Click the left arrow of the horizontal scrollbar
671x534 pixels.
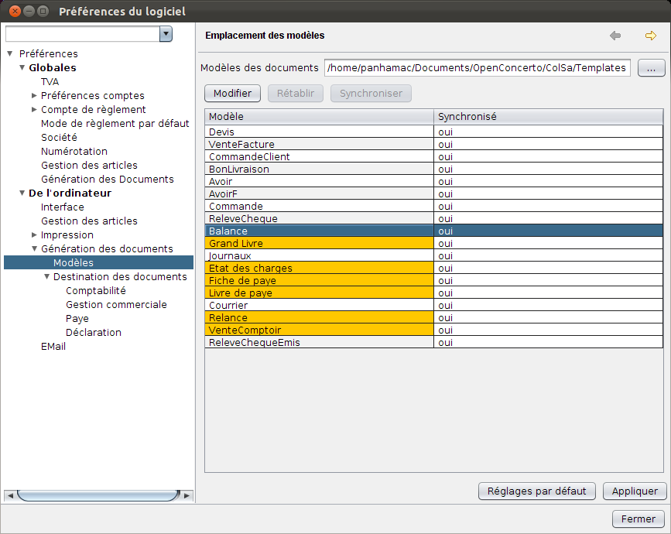tap(10, 495)
